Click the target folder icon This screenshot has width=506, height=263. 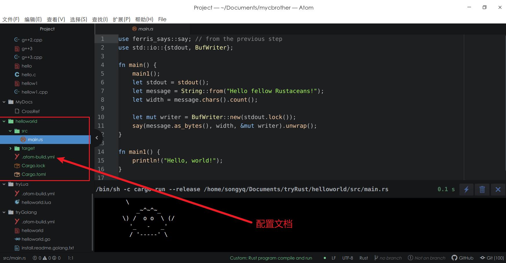click(x=17, y=148)
